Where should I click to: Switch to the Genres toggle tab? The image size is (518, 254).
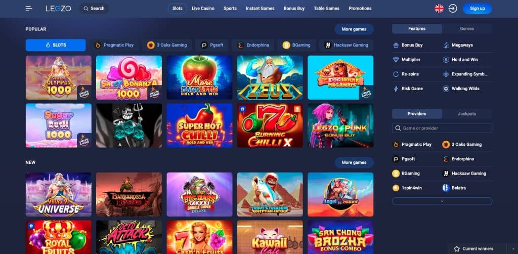click(x=467, y=29)
